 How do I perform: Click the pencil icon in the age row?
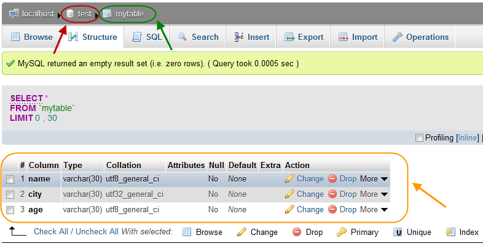click(x=289, y=209)
